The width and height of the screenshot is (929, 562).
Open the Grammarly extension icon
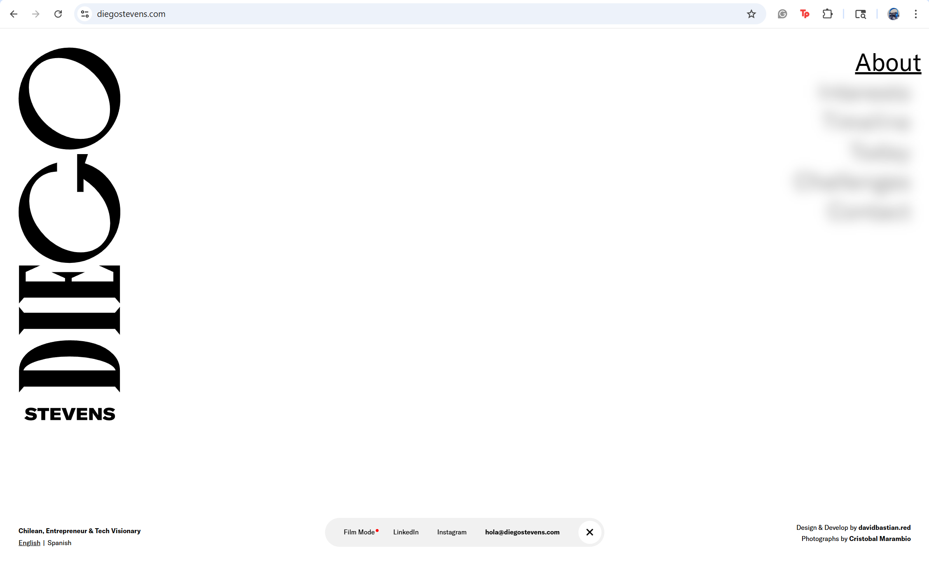(782, 14)
